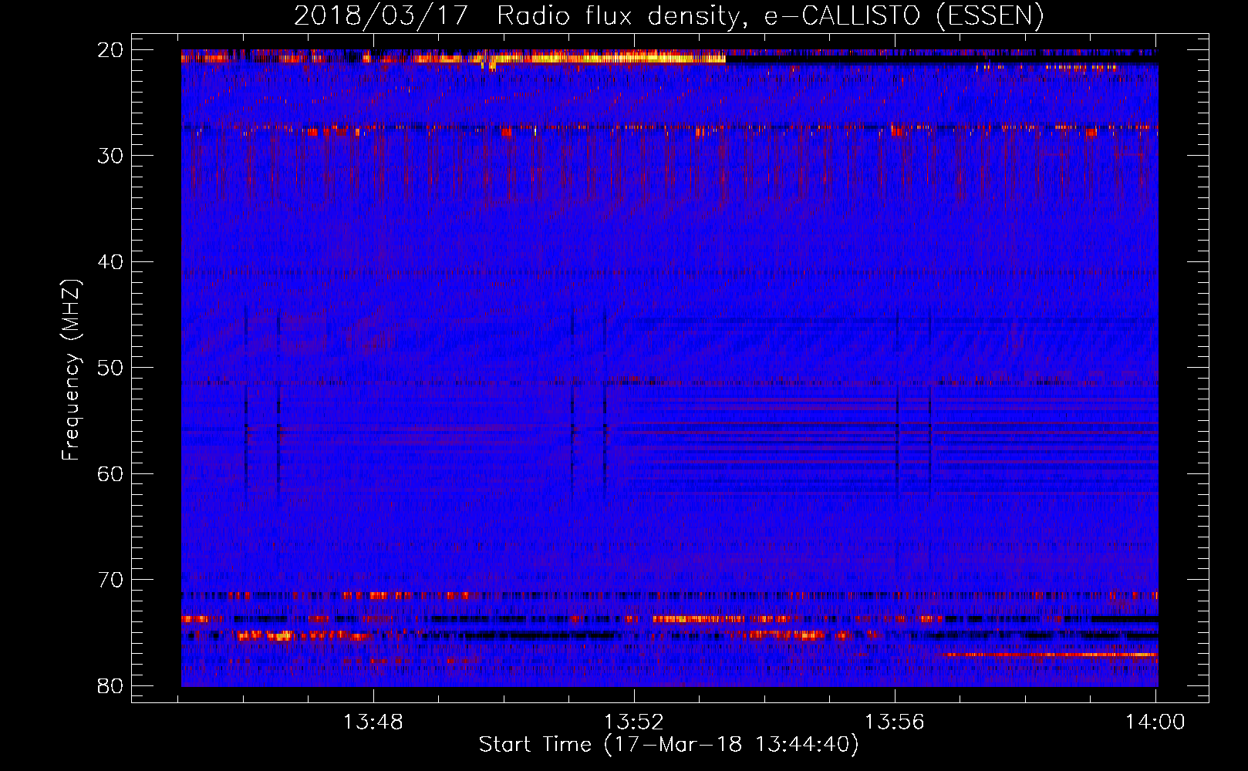Click the 50 frequency tick label

[x=110, y=368]
